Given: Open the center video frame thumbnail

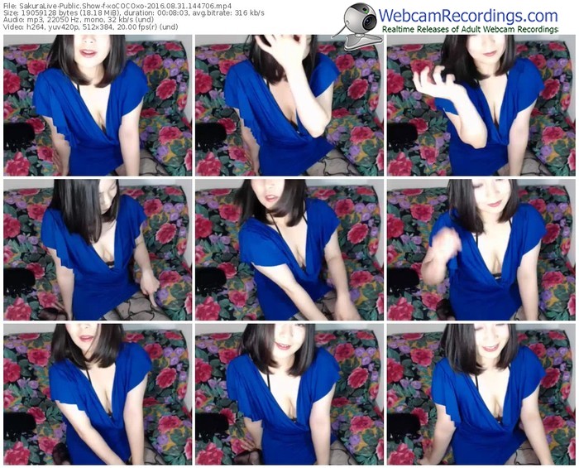Looking at the screenshot, I should click(289, 250).
